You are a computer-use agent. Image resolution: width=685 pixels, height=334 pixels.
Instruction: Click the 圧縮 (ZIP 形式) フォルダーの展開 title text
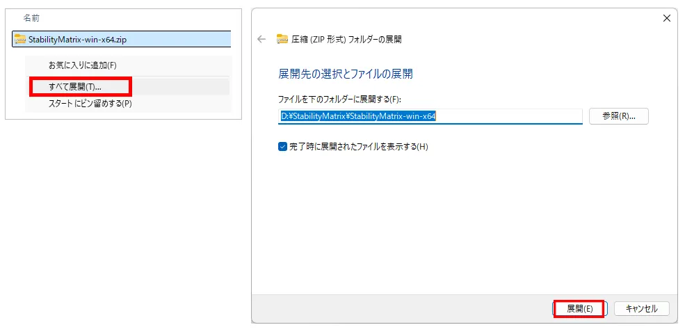coord(346,40)
